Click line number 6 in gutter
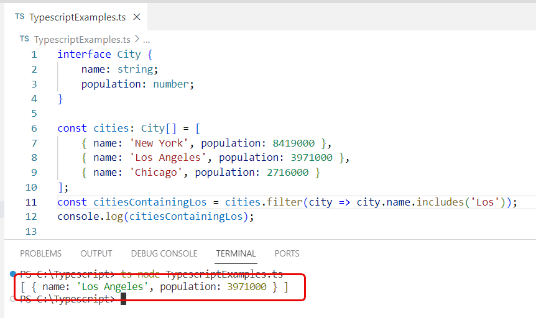 [34, 129]
